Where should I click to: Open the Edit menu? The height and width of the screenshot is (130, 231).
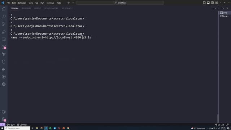(14, 3)
